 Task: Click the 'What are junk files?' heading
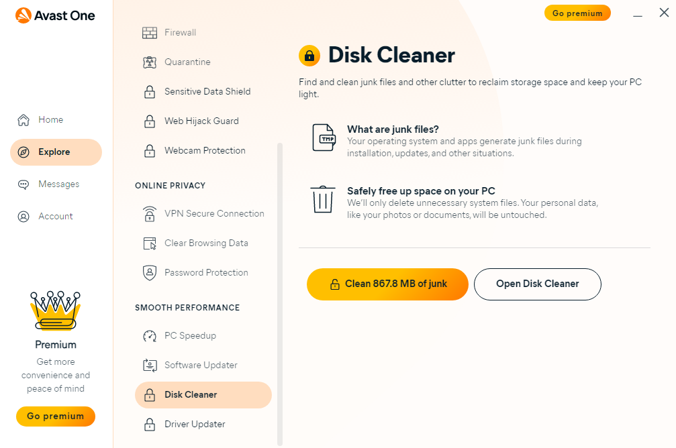tap(393, 129)
